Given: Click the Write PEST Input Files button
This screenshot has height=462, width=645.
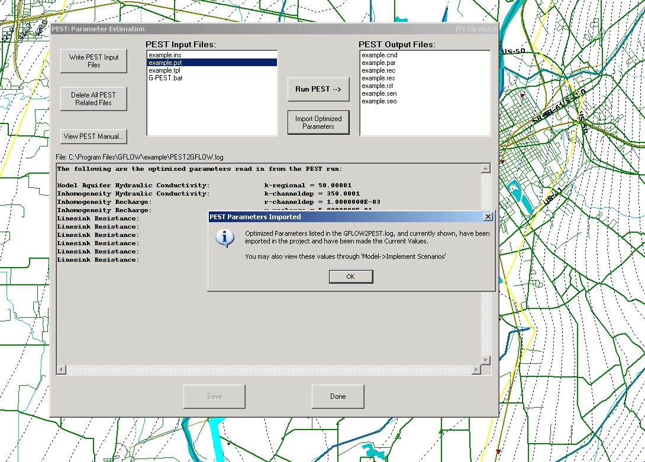Looking at the screenshot, I should click(x=93, y=61).
